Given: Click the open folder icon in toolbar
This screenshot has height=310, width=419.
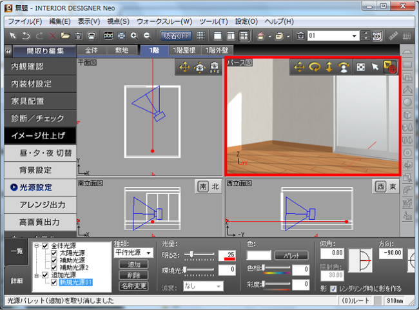Looking at the screenshot, I should tap(65, 35).
